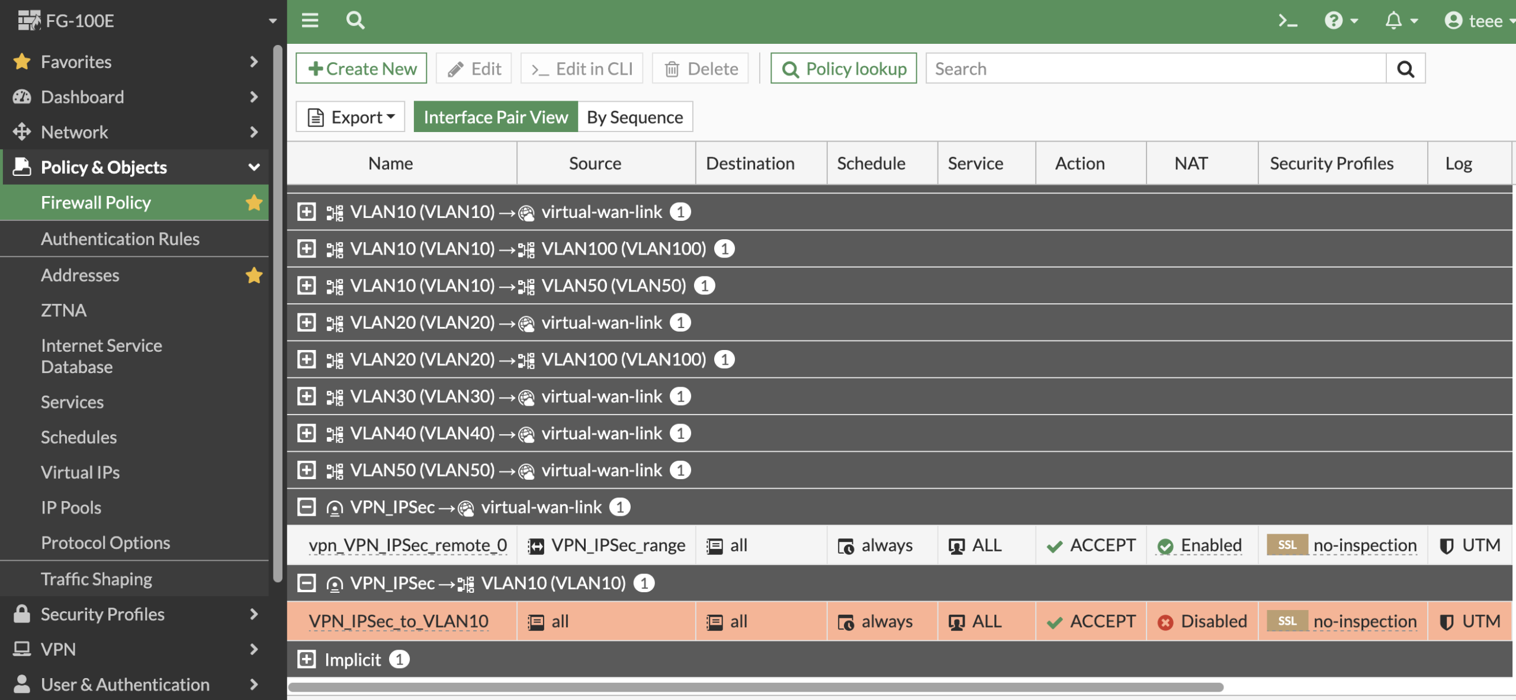This screenshot has width=1516, height=700.
Task: Collapse VPN_IPSec to VLAN10 group
Action: pos(306,583)
